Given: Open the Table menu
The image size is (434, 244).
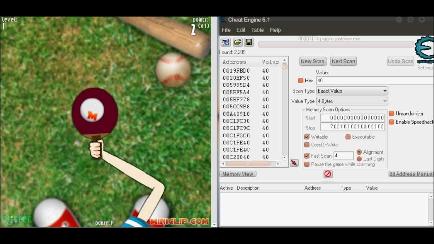Looking at the screenshot, I should [x=257, y=30].
